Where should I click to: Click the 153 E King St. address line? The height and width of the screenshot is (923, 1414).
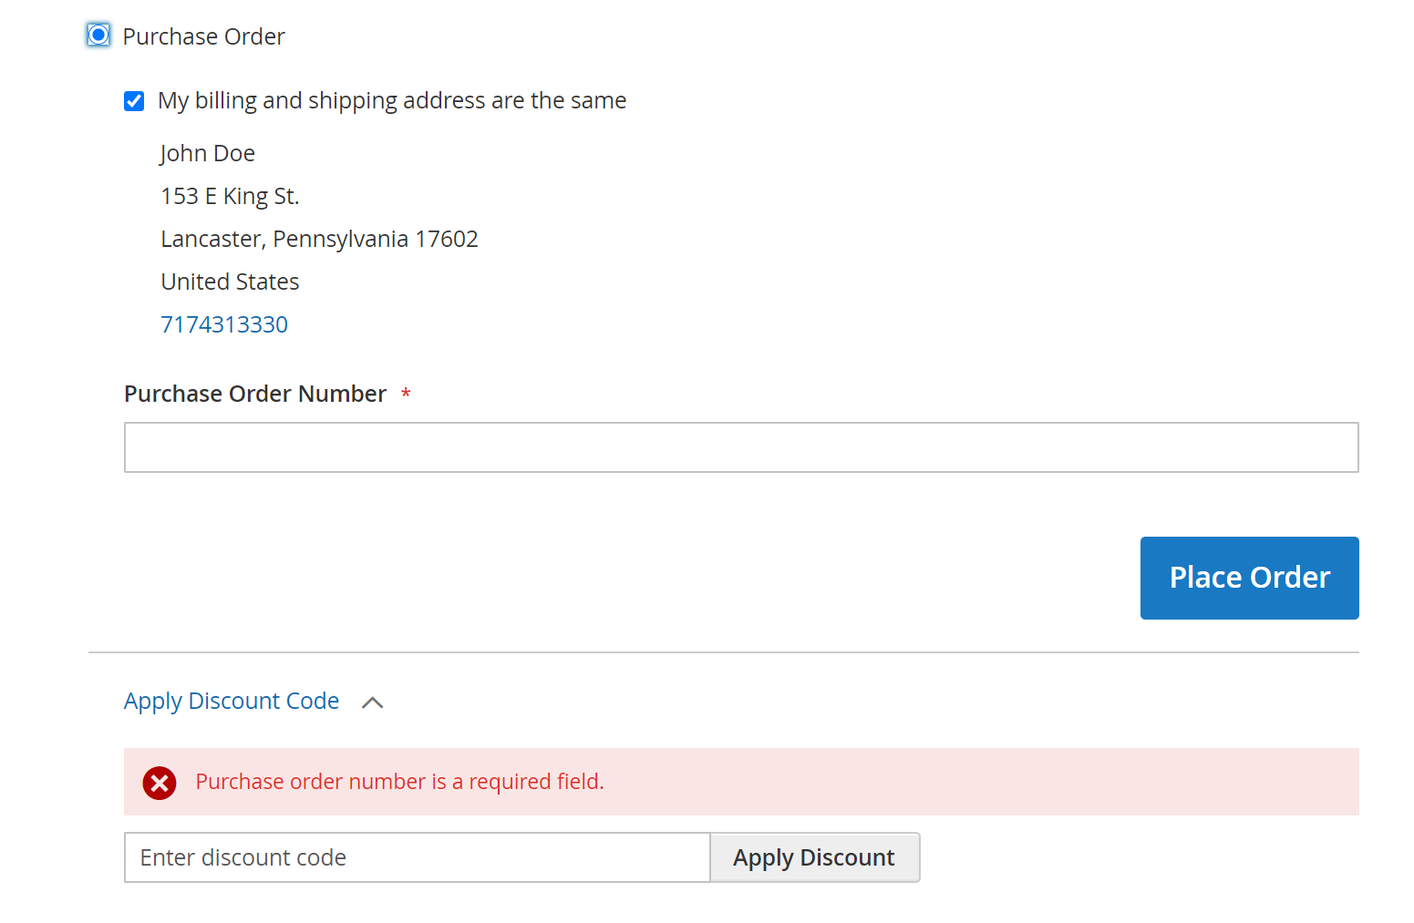(230, 196)
